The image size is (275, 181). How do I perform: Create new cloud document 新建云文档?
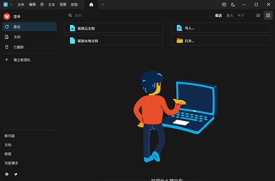[x=113, y=28]
